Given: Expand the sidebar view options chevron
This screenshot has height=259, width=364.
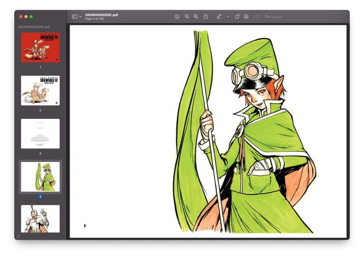Looking at the screenshot, I should pos(80,17).
